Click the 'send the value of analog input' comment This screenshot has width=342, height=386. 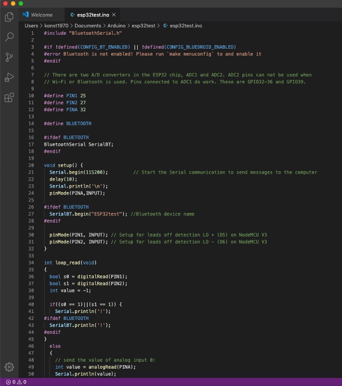pyautogui.click(x=105, y=360)
